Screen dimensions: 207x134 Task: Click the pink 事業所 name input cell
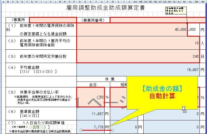(53, 20)
